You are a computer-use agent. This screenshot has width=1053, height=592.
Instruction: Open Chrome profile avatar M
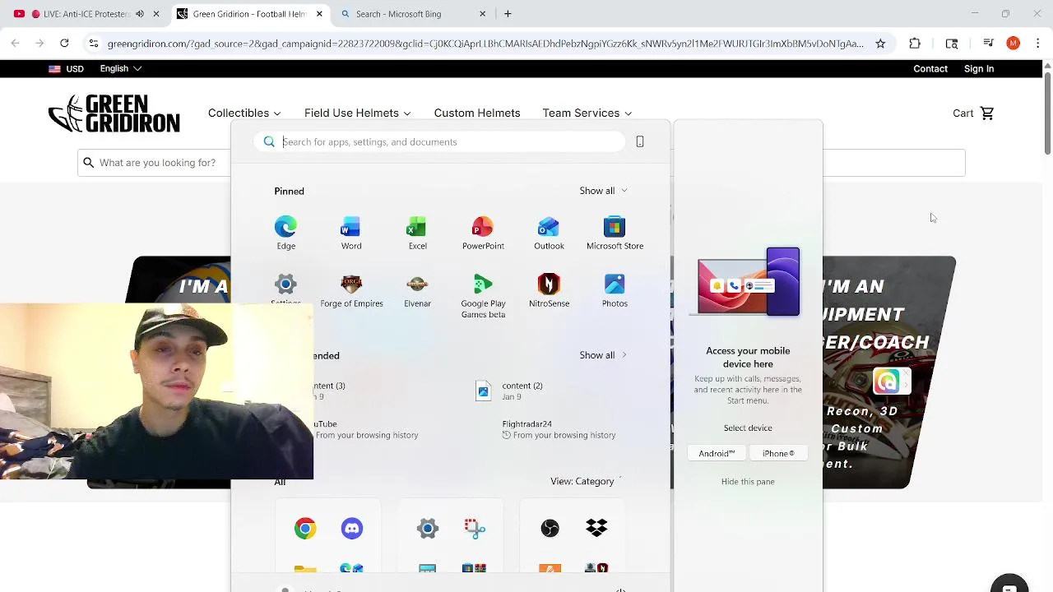point(1013,44)
